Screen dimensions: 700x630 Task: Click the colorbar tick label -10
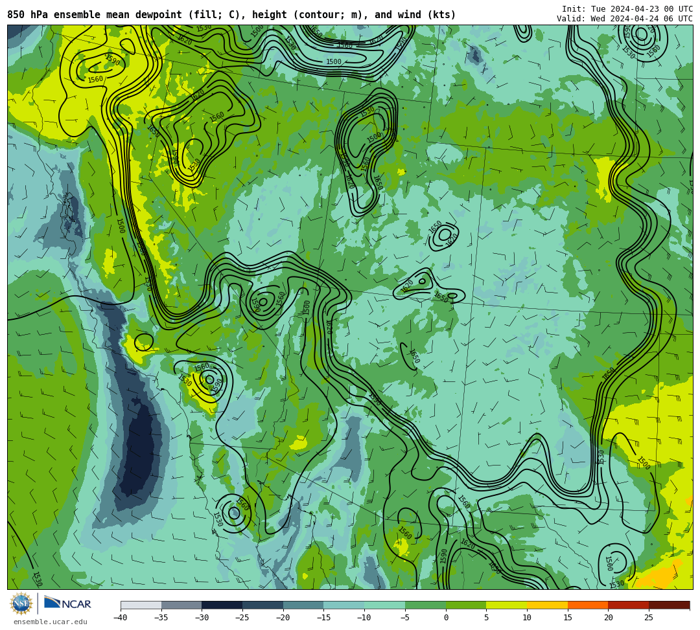364,618
